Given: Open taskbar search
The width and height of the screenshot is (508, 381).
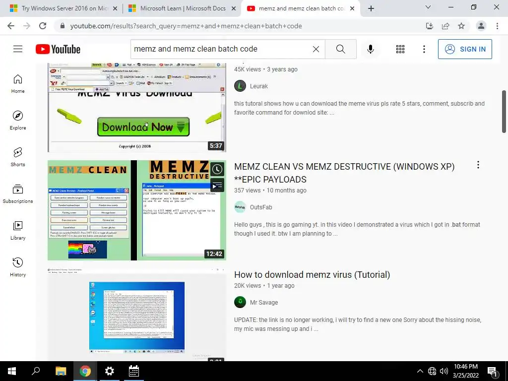Looking at the screenshot, I should (36, 371).
